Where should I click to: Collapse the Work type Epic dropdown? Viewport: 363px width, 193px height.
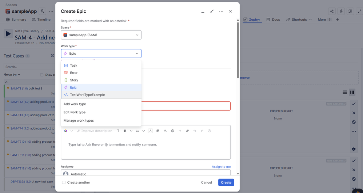click(x=101, y=54)
